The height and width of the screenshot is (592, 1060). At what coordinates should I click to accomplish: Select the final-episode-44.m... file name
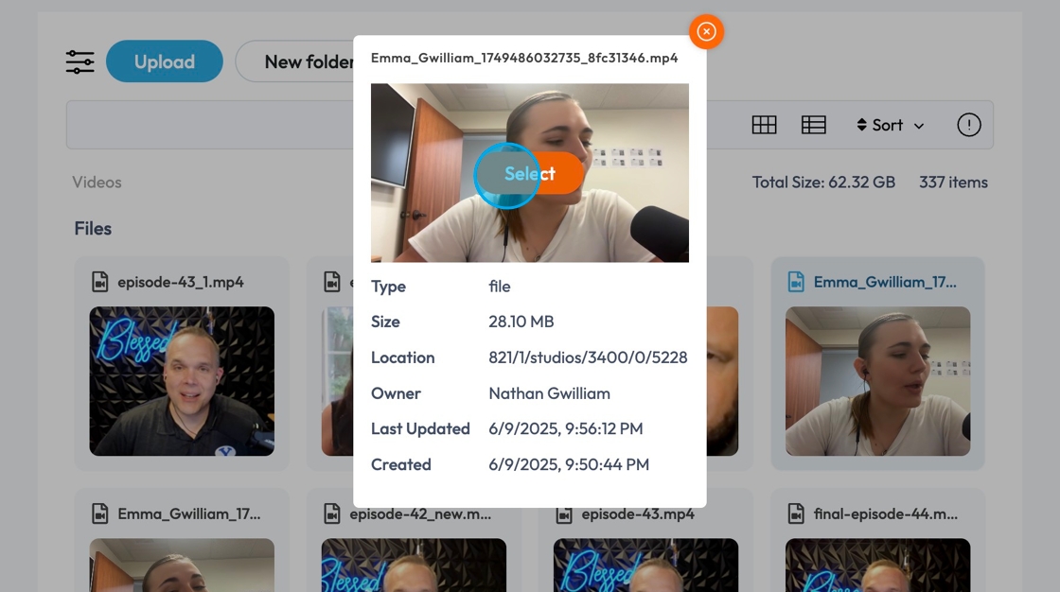point(886,514)
